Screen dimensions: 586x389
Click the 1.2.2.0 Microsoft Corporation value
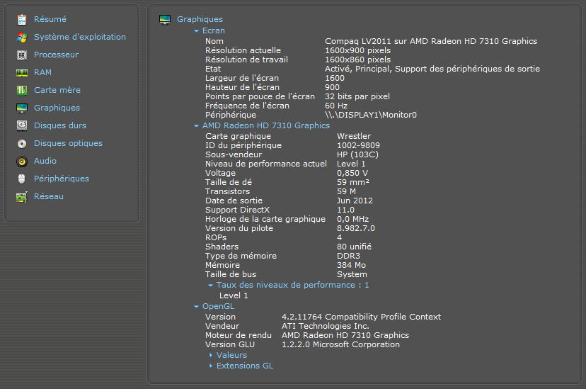(x=340, y=344)
